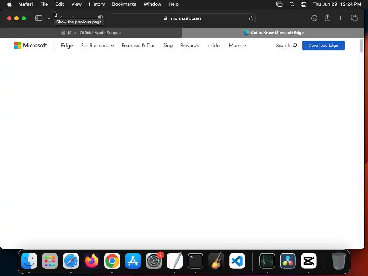This screenshot has width=368, height=276.
Task: Click the privacy report shield icon
Action: (x=101, y=17)
